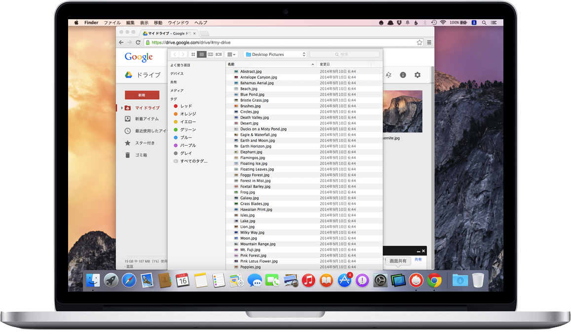The width and height of the screenshot is (571, 334).
Task: Expand マイドライブ tree arrow
Action: coord(122,108)
